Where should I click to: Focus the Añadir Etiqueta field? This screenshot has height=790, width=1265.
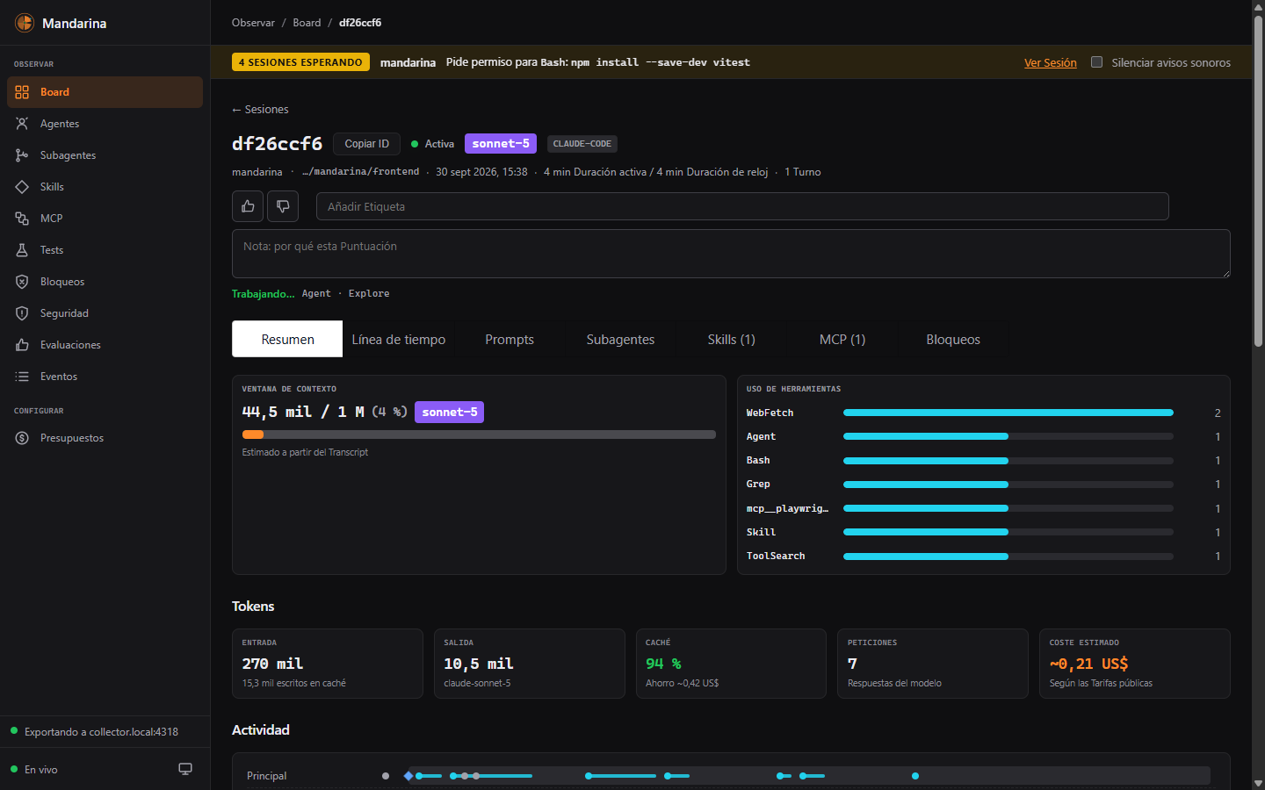click(742, 206)
